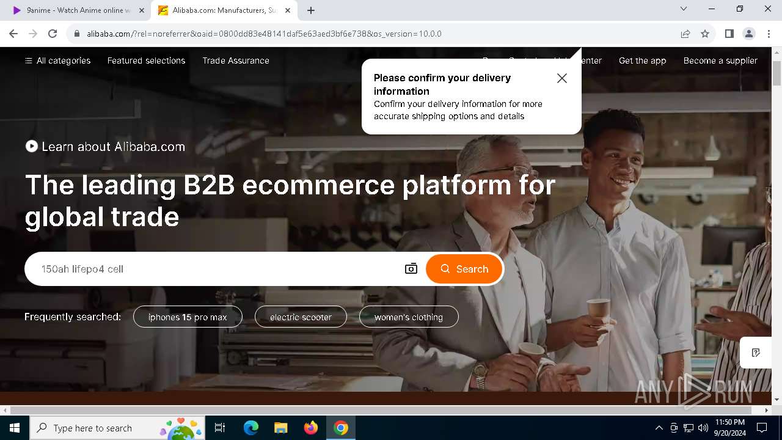This screenshot has width=782, height=440.
Task: Click Become a supplier link
Action: pyautogui.click(x=720, y=61)
